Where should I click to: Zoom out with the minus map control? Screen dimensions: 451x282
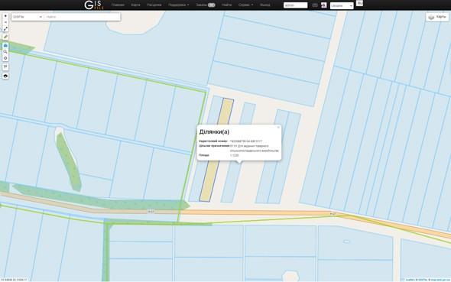pos(5,22)
